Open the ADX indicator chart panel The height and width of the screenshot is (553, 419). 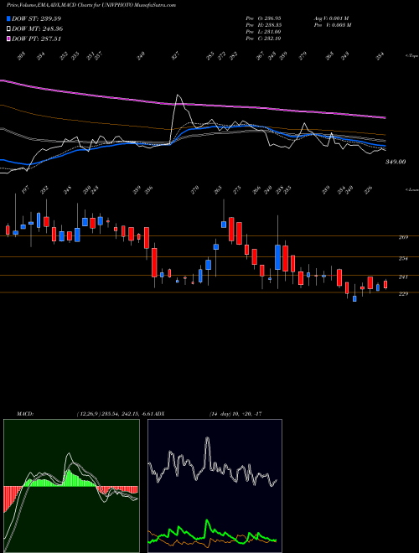tap(215, 486)
